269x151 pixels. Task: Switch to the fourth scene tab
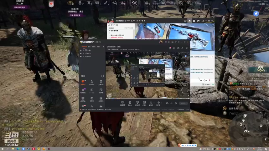click(x=98, y=47)
